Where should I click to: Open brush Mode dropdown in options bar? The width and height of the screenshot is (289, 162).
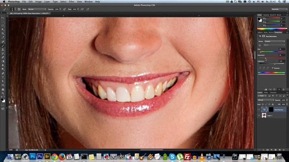click(x=37, y=9)
